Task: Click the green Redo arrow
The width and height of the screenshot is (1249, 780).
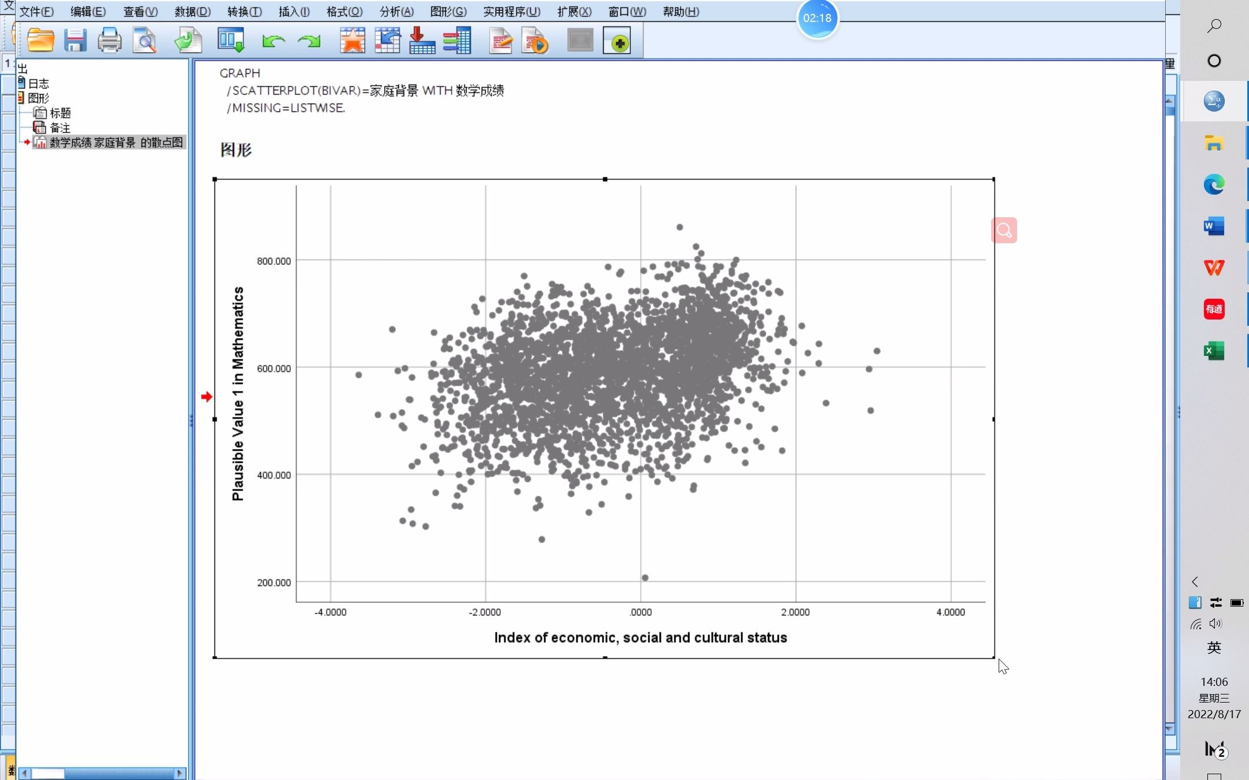Action: (309, 41)
